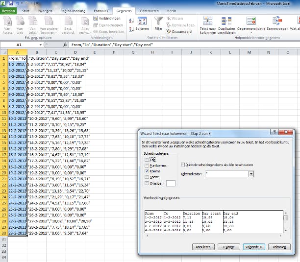Click the wizard dialog help question mark
Viewport: 300px width, 262px height.
[x=275, y=133]
